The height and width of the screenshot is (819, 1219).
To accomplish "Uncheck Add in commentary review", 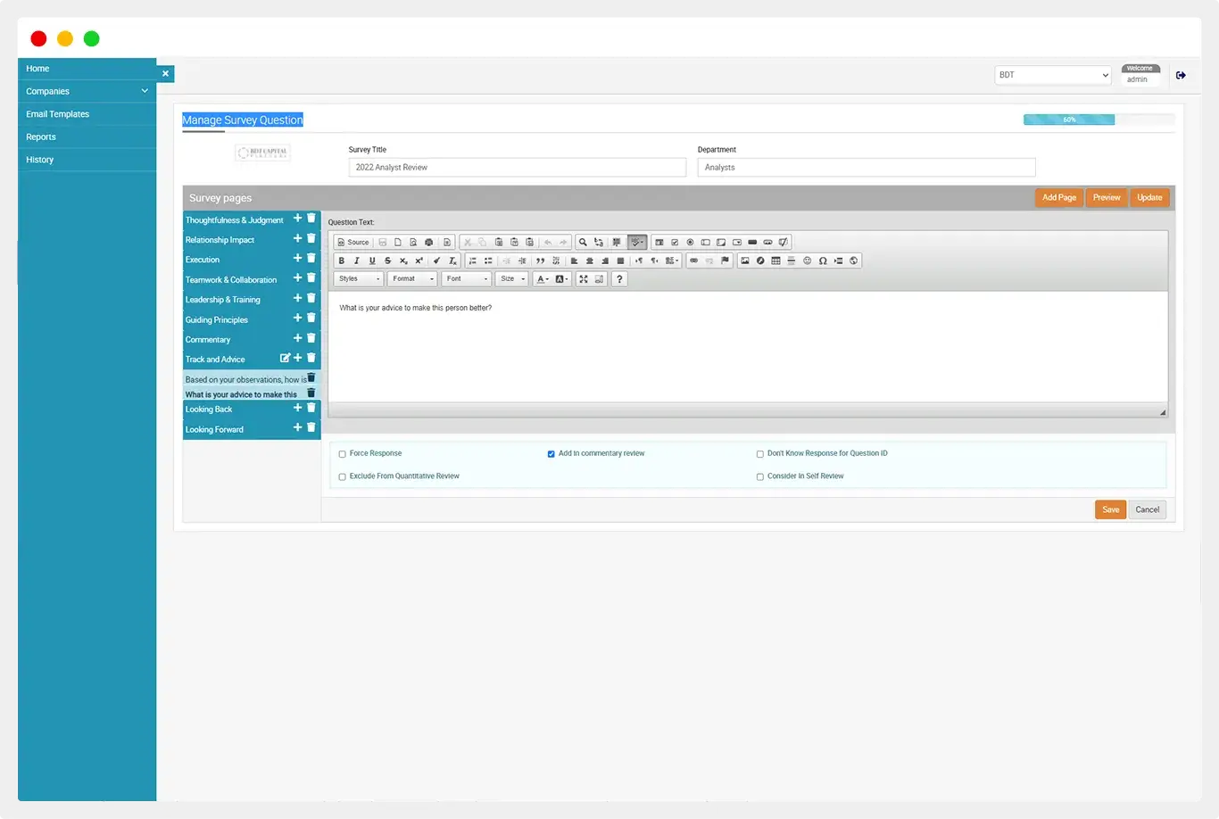I will pos(551,453).
